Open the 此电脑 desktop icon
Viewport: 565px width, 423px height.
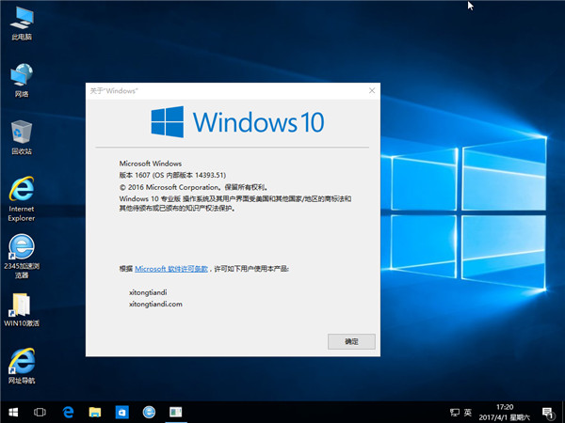point(22,23)
